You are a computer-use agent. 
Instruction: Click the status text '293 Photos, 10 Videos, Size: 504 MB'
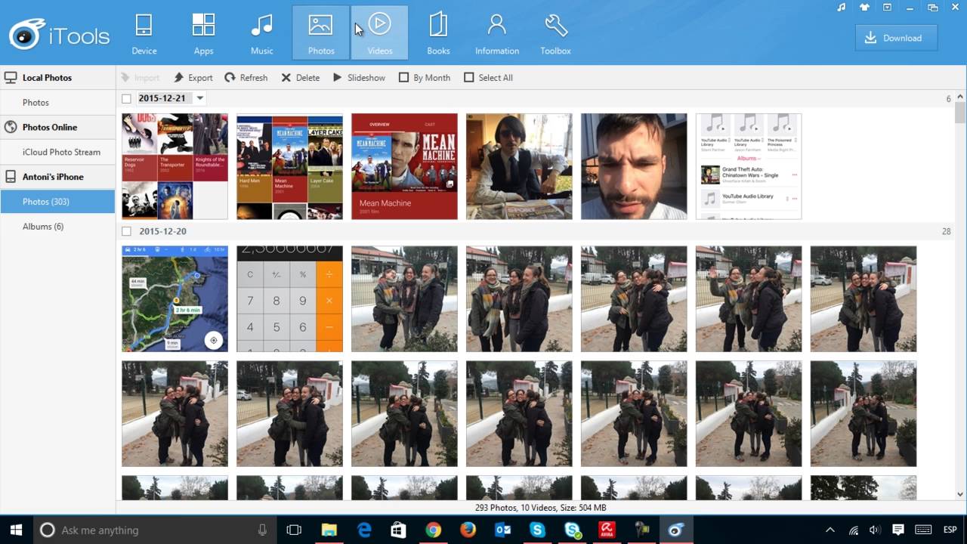point(541,508)
